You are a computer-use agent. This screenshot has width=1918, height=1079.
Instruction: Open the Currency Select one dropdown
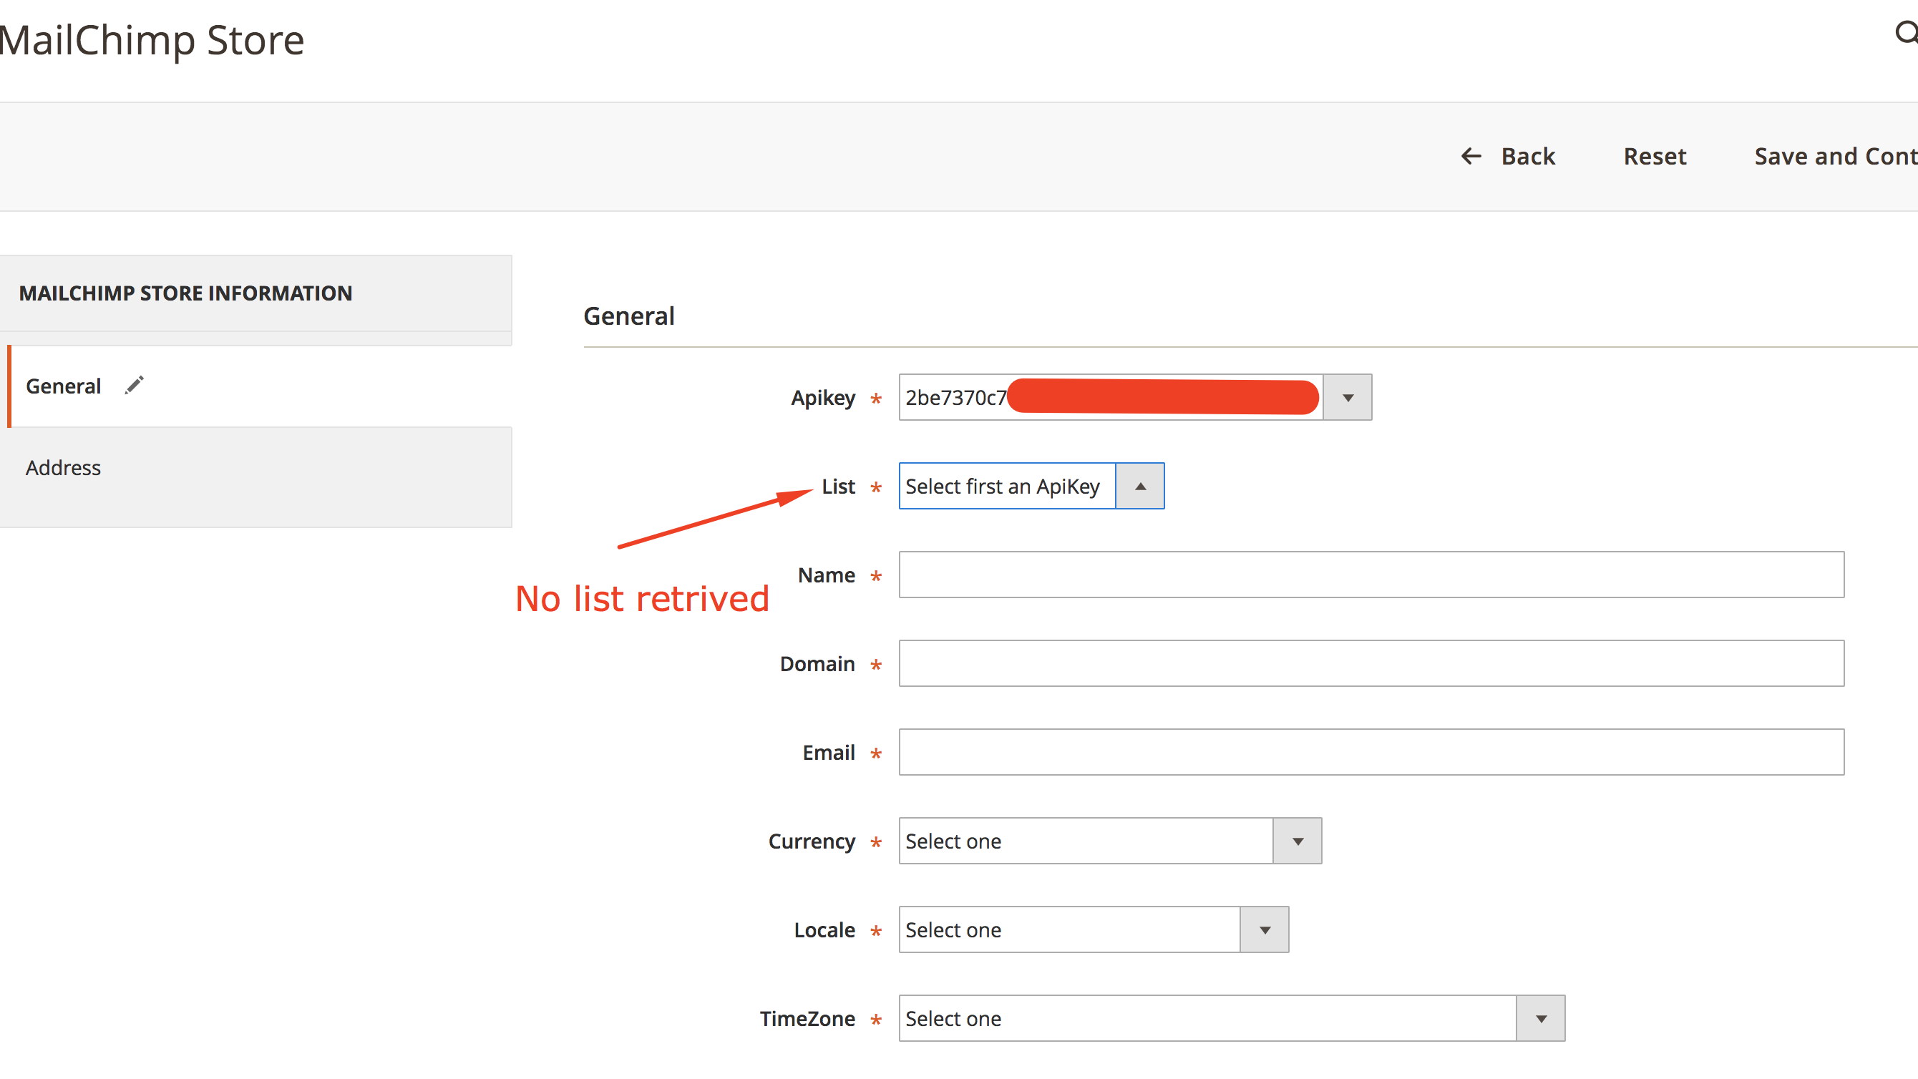click(1297, 841)
